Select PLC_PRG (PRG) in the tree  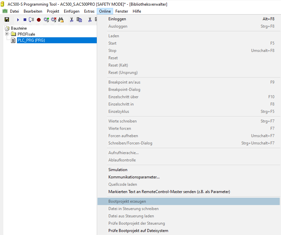coord(31,40)
